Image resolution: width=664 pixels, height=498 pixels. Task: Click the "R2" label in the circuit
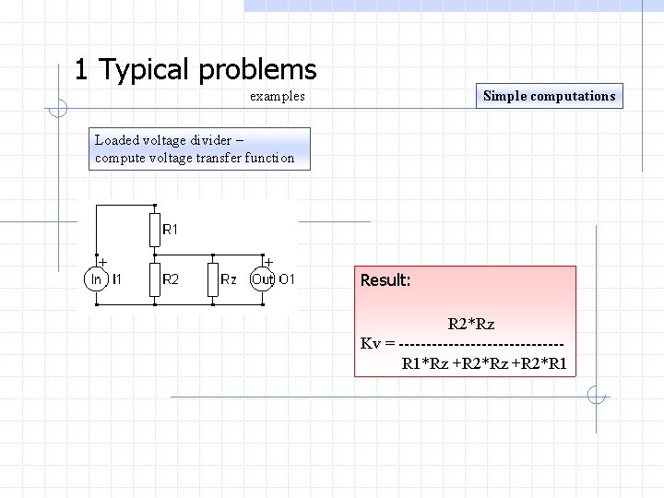[x=171, y=279]
